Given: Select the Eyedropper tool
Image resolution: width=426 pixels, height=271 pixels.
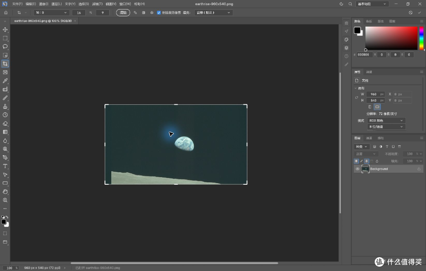Looking at the screenshot, I should (5, 81).
